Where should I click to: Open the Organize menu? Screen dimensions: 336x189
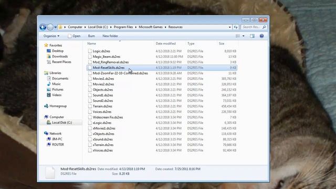51,36
